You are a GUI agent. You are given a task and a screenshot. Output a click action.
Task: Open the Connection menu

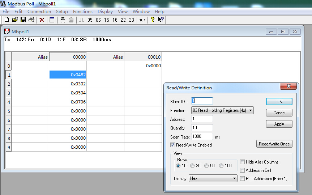[39, 12]
